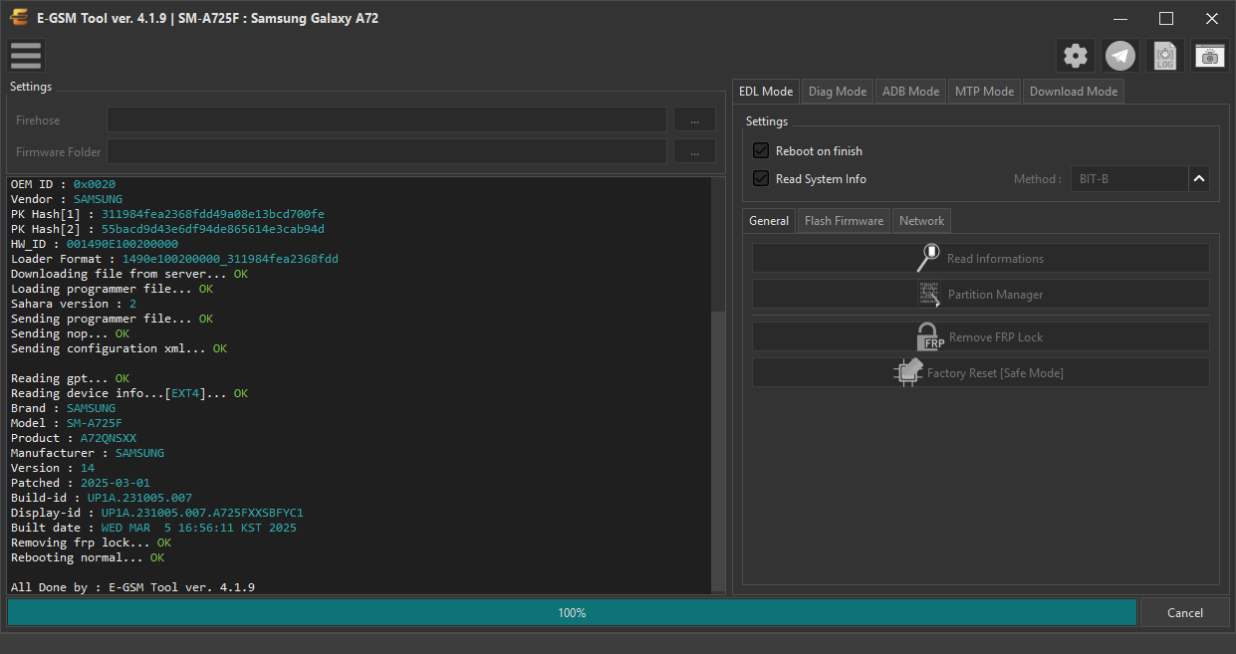Click the E-GSM Tool app logo
Screen dimensions: 1236x654
18,18
